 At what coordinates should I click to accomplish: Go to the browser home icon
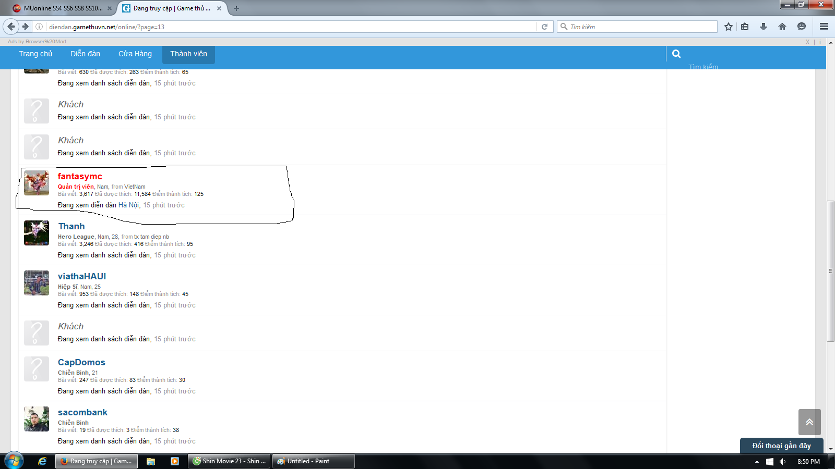pyautogui.click(x=782, y=27)
